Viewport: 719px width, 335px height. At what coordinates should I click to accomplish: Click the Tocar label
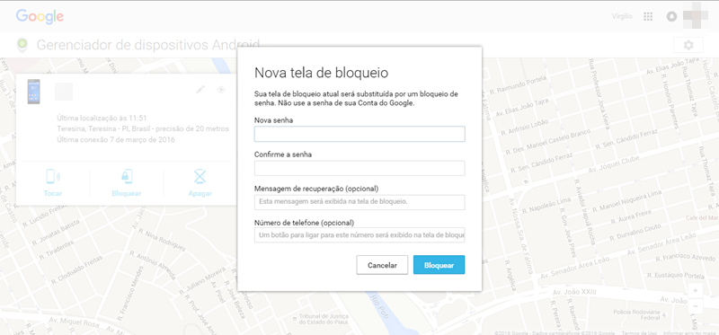pos(53,193)
